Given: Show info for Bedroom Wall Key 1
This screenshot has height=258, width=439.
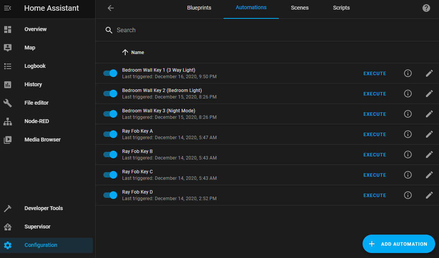Looking at the screenshot, I should 408,73.
